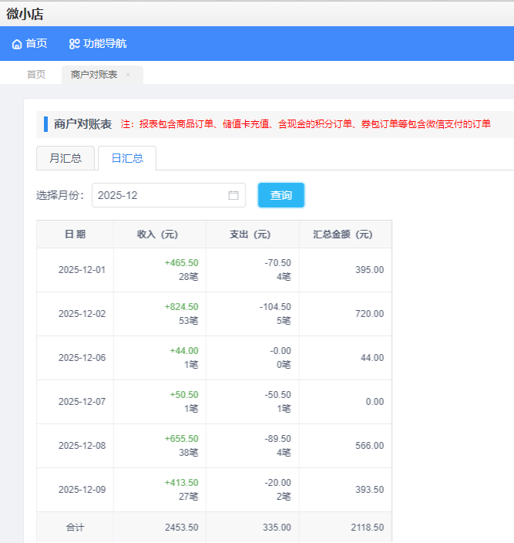Click the 合计 total row label
The width and height of the screenshot is (514, 543).
point(75,528)
